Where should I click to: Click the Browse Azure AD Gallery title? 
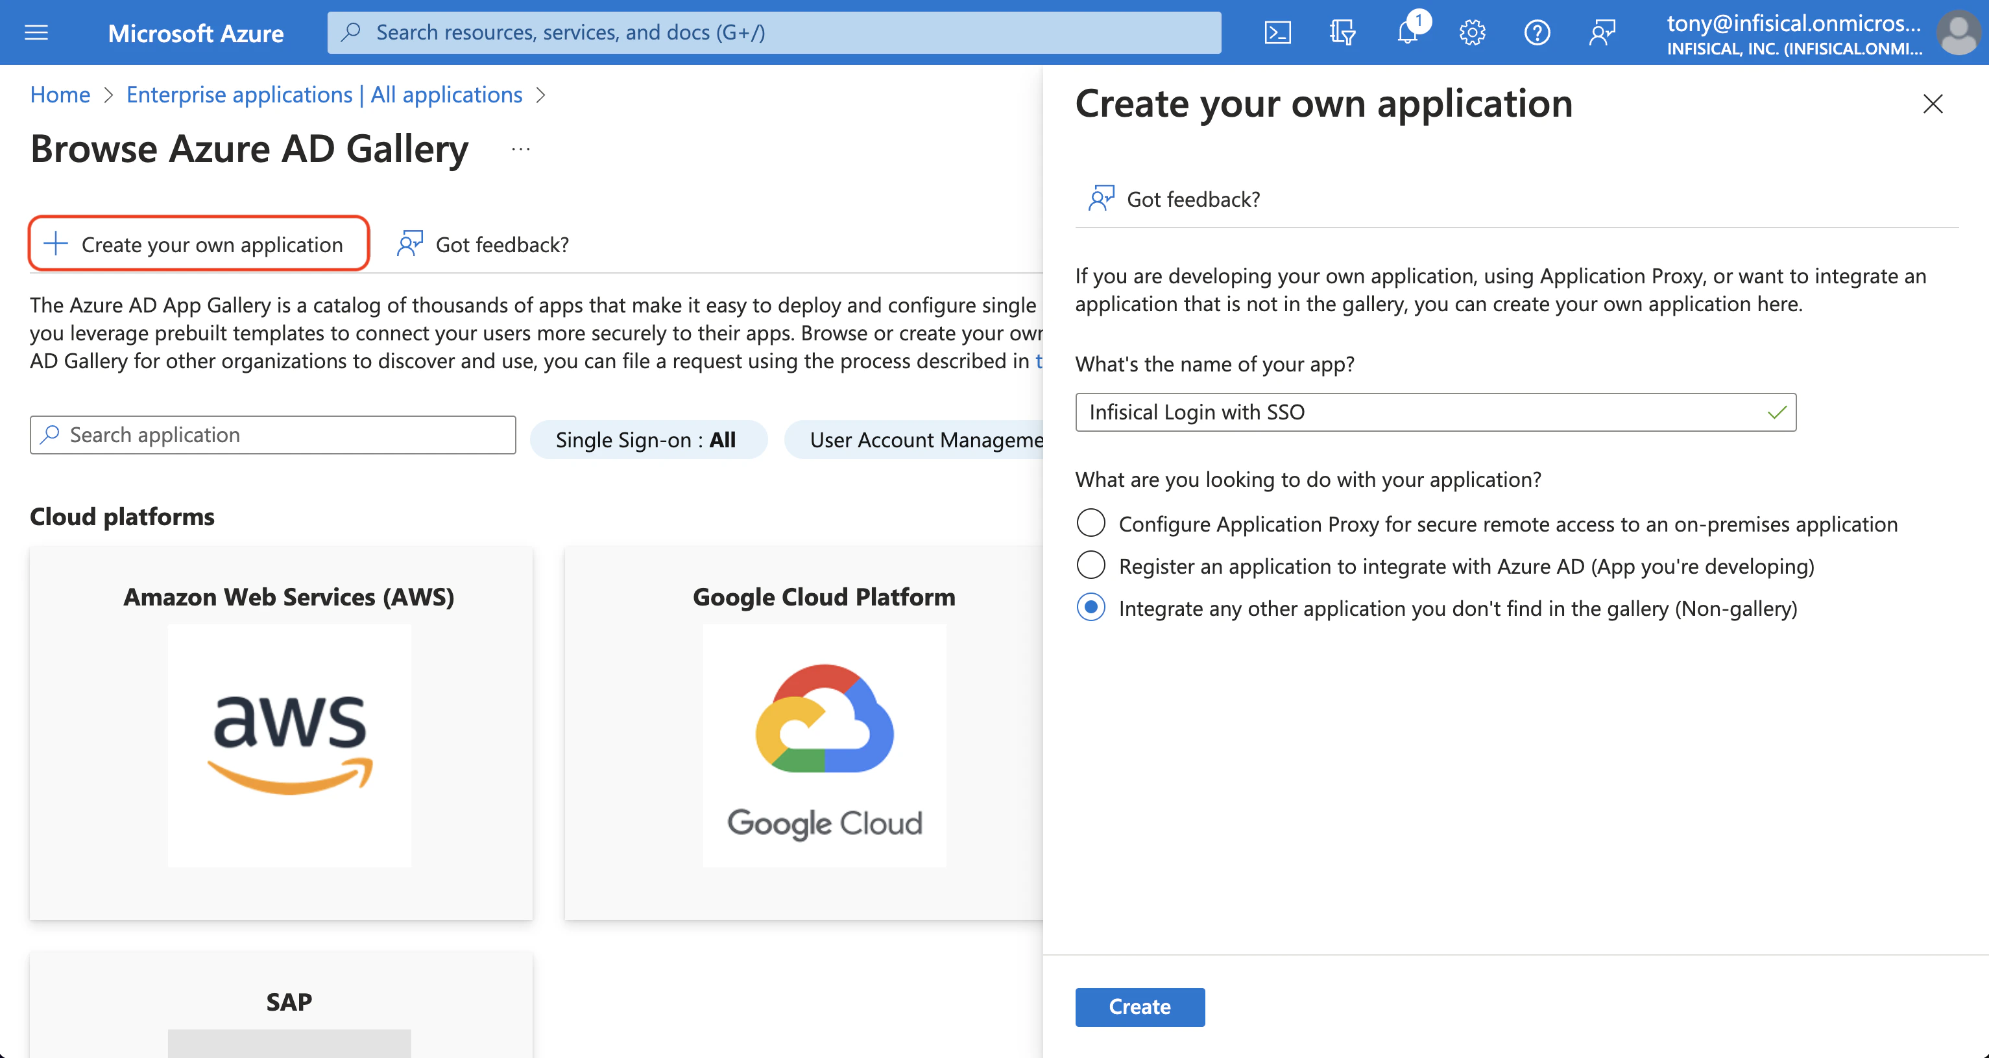(249, 149)
